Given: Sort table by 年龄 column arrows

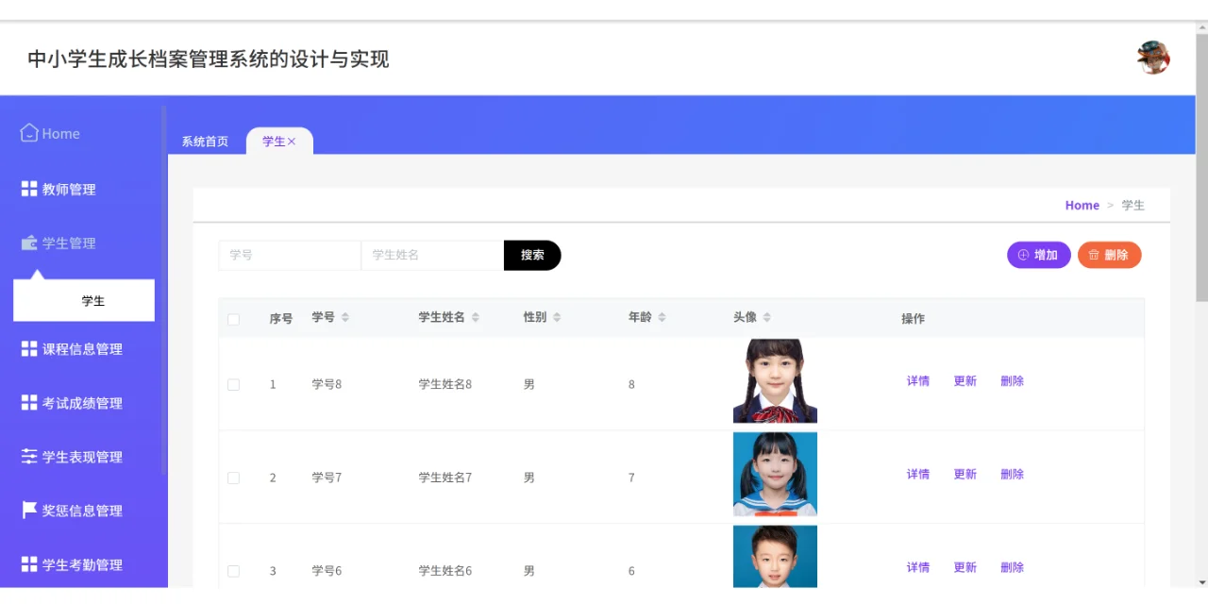Looking at the screenshot, I should [x=662, y=317].
